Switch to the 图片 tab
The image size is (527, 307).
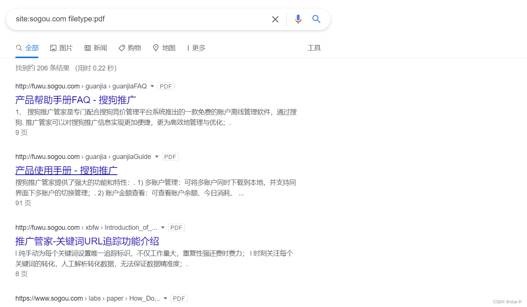point(62,48)
